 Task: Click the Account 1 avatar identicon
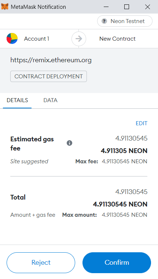point(12,38)
